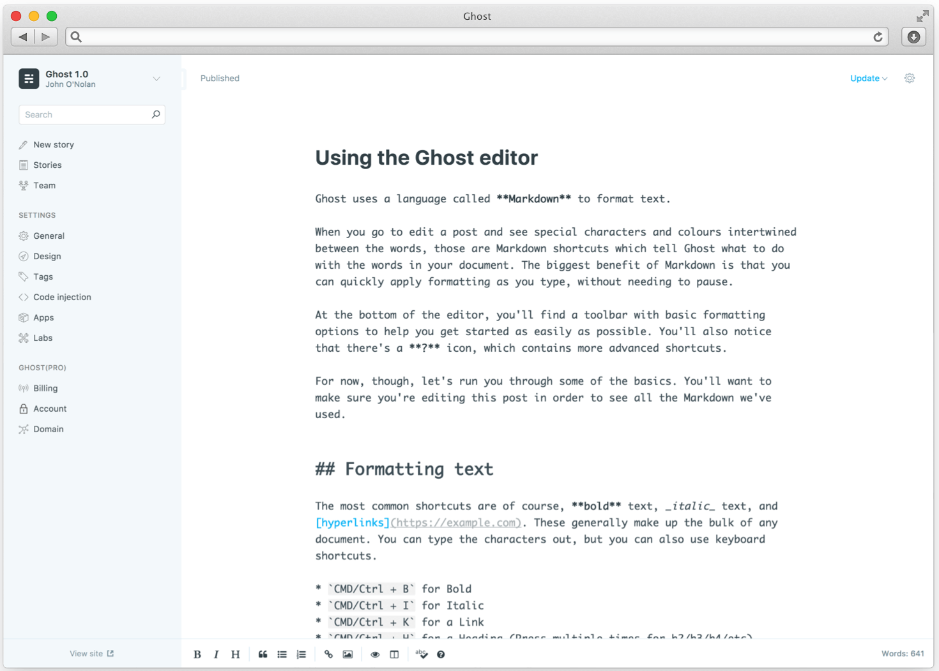Image resolution: width=939 pixels, height=671 pixels.
Task: Click the Bold formatting icon
Action: (197, 654)
